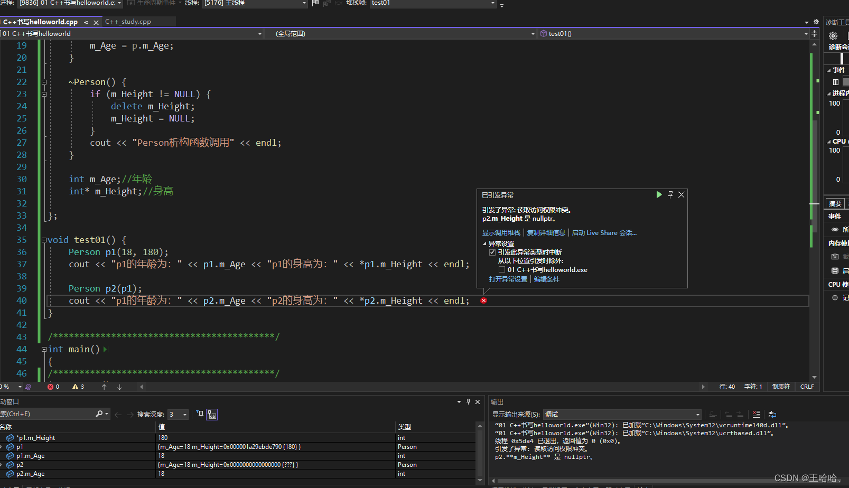
Task: Click the error count indicator showing 0
Action: [x=53, y=387]
